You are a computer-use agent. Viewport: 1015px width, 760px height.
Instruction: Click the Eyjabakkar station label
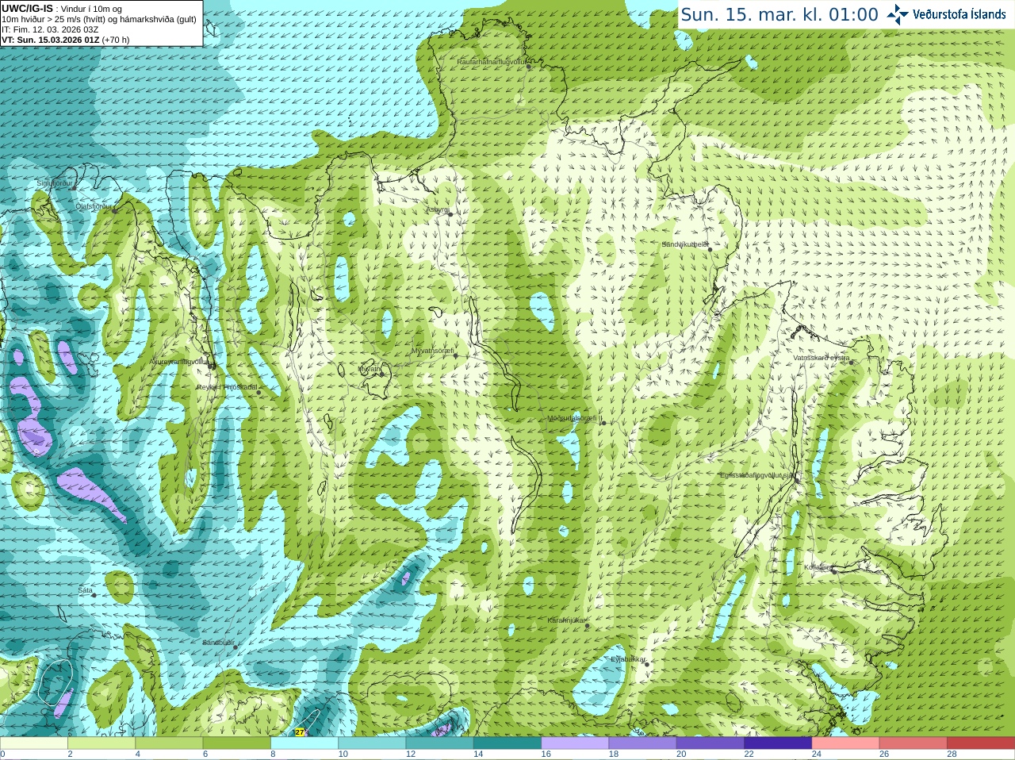629,659
